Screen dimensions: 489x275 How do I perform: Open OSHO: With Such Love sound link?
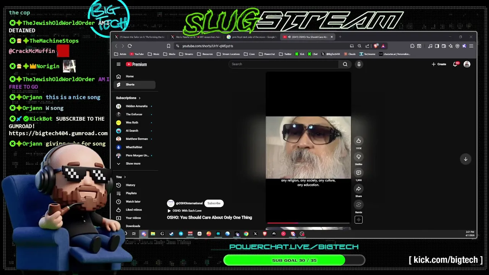[184, 211]
